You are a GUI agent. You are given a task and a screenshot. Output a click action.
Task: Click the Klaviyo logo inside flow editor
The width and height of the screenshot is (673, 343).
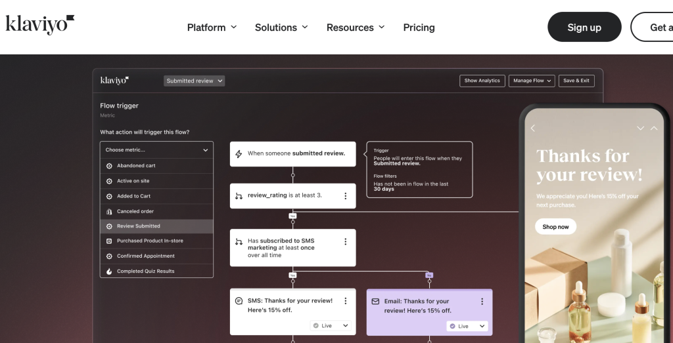(x=114, y=80)
